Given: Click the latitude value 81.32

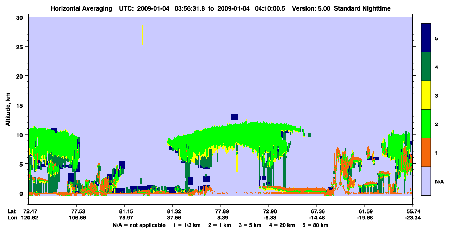Looking at the screenshot, I should 173,211.
